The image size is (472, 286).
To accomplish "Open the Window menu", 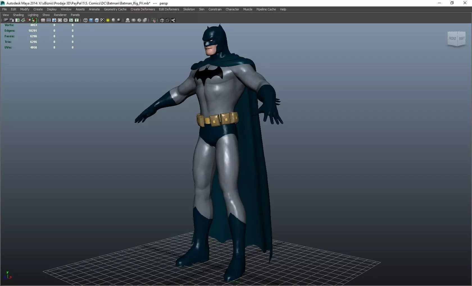I will 66,9.
